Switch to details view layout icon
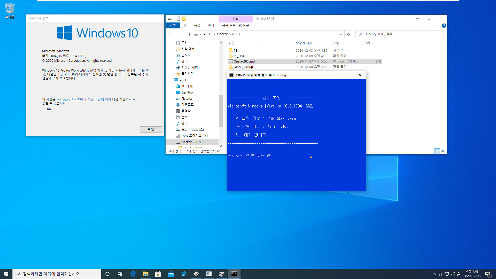The image size is (496, 279). click(x=437, y=151)
